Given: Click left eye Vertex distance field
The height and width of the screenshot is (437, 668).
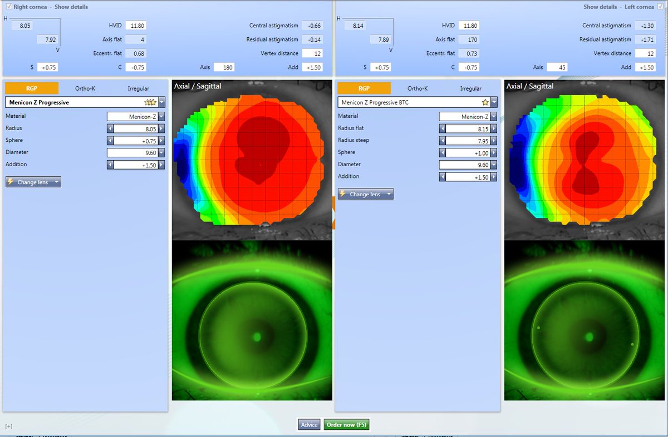Looking at the screenshot, I should click(645, 53).
